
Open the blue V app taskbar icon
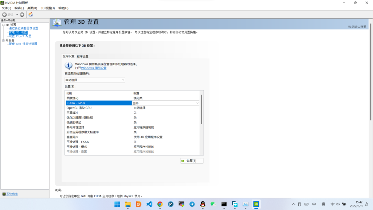tap(170, 204)
